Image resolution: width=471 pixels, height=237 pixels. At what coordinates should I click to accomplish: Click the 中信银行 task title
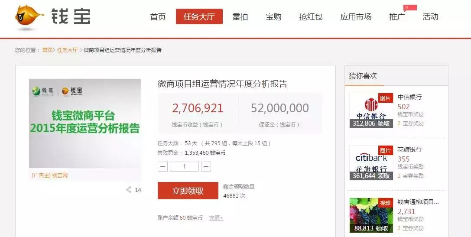click(410, 97)
